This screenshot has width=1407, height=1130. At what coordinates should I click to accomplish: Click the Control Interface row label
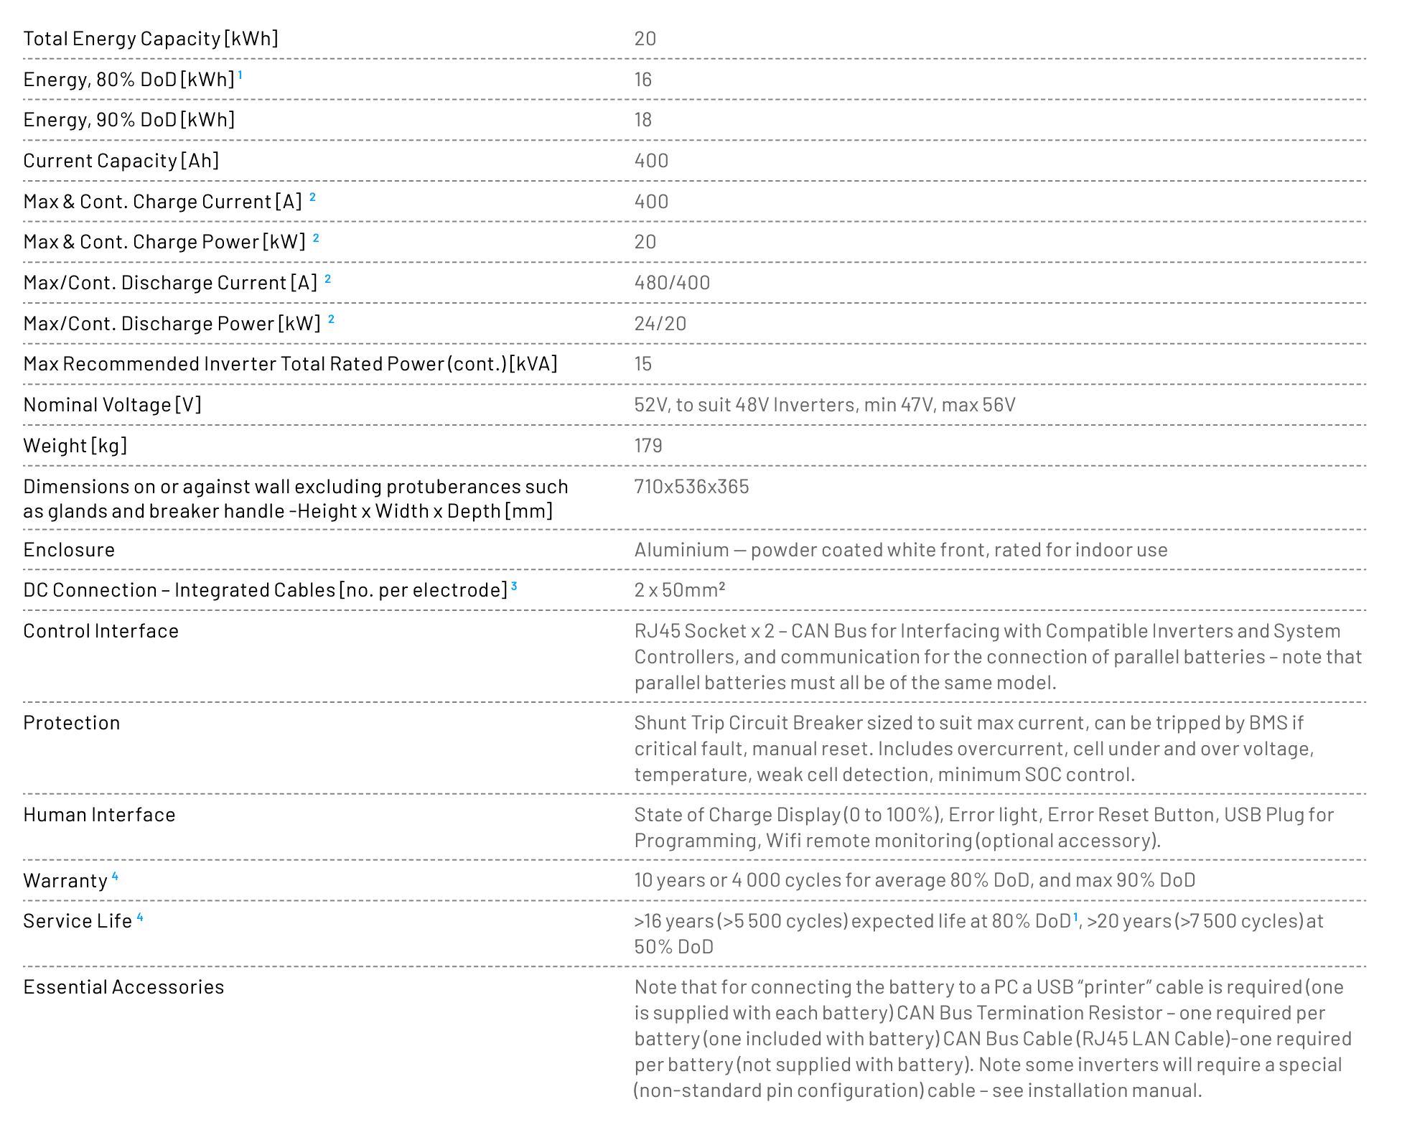[101, 631]
